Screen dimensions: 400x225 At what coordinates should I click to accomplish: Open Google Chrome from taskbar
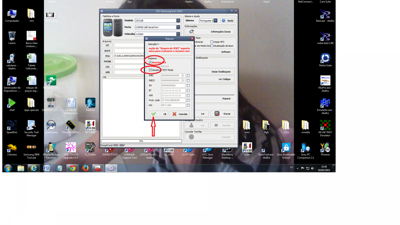pos(72,168)
